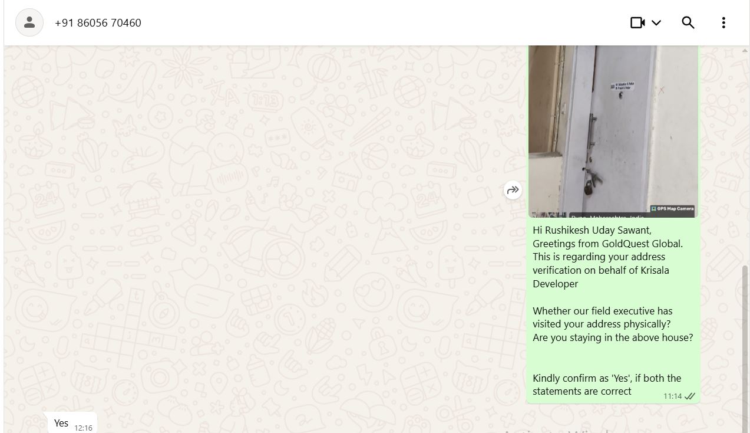Click the greeting text 'Hi Rushikesh Uday Sawant'

click(x=592, y=230)
